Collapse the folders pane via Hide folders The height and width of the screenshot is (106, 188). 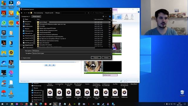[26, 58]
